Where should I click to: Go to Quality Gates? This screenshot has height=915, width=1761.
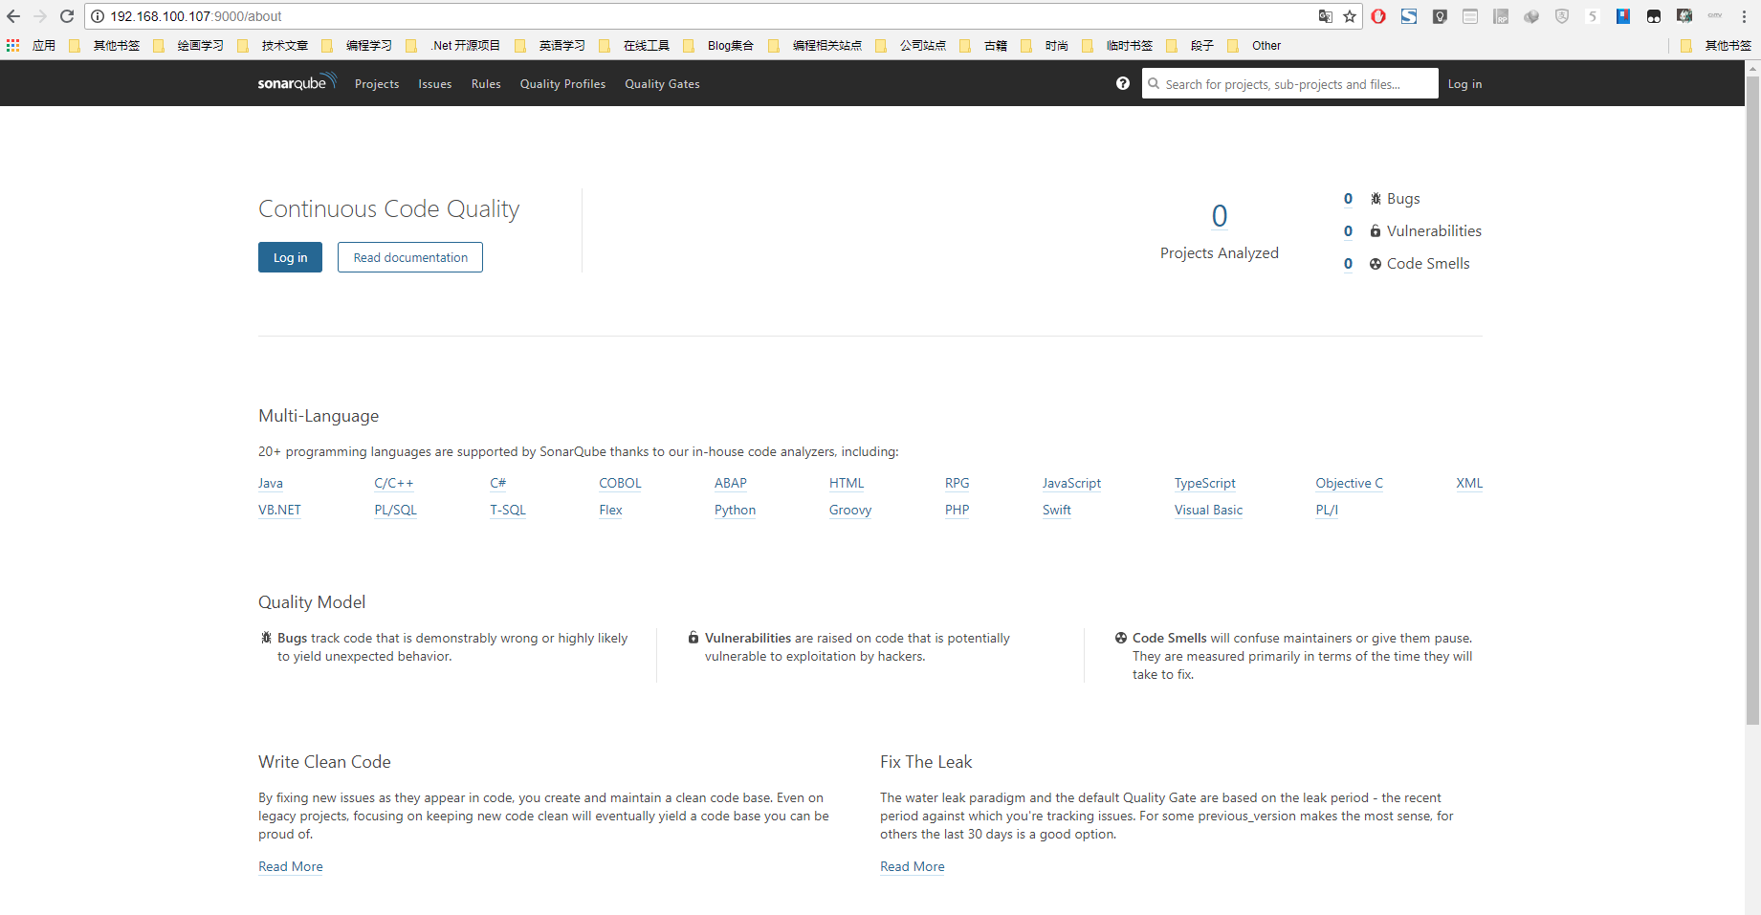tap(662, 84)
